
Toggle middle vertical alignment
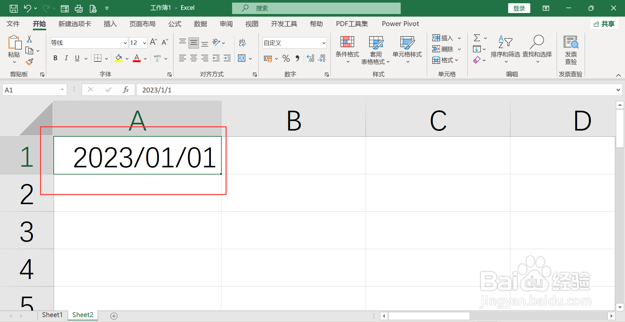coord(194,43)
